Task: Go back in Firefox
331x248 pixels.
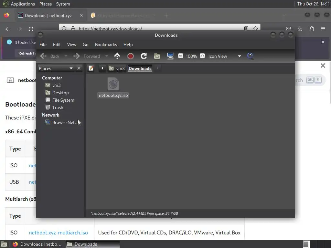Action: tap(8, 29)
